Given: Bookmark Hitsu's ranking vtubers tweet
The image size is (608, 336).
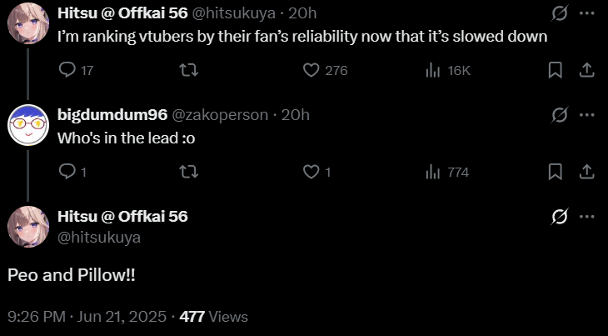Looking at the screenshot, I should pos(556,71).
